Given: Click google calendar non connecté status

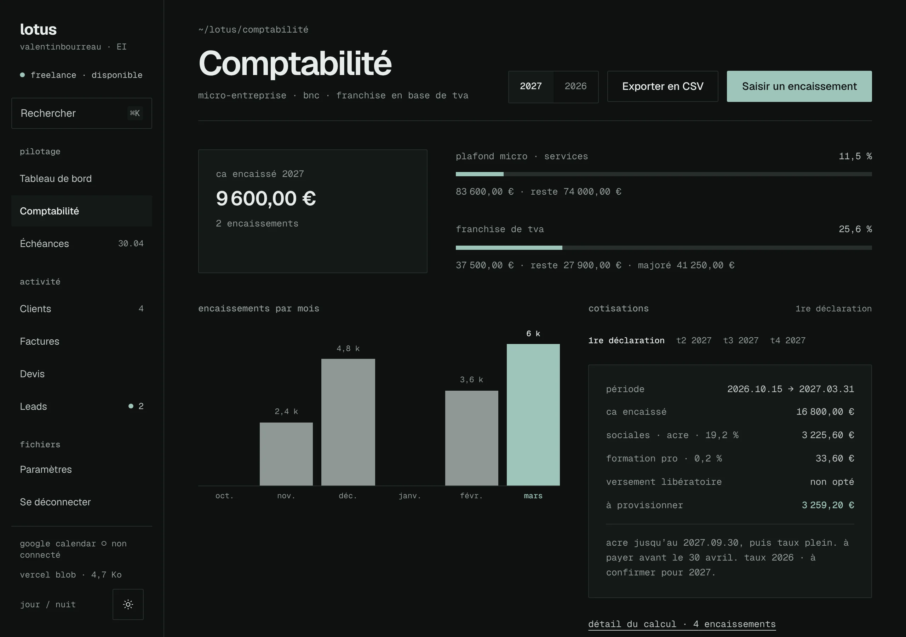Looking at the screenshot, I should (x=73, y=549).
